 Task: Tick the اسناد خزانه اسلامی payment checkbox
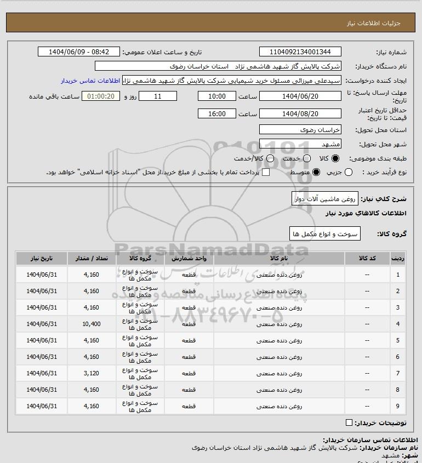[266, 173]
